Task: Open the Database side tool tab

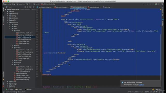Action: (x=163, y=22)
